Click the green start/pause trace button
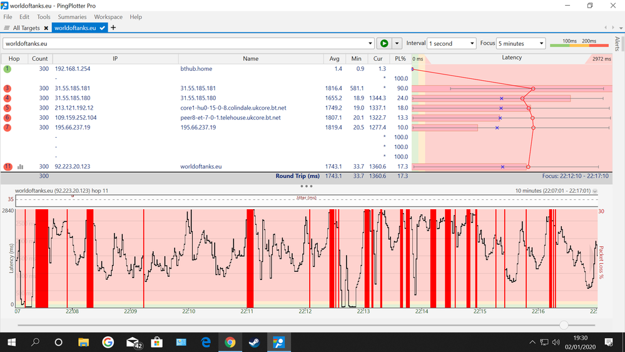The height and width of the screenshot is (352, 625). coord(384,44)
